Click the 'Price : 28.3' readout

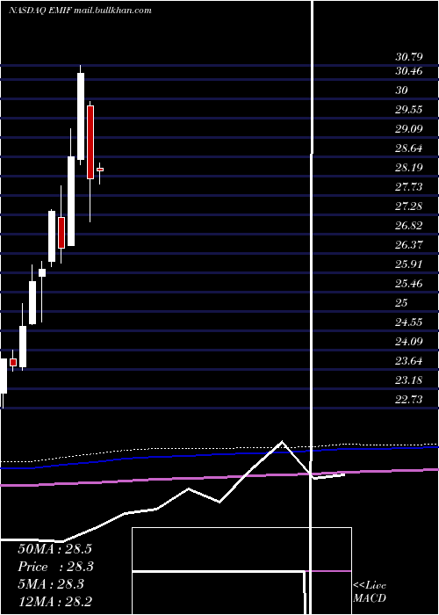click(x=56, y=567)
